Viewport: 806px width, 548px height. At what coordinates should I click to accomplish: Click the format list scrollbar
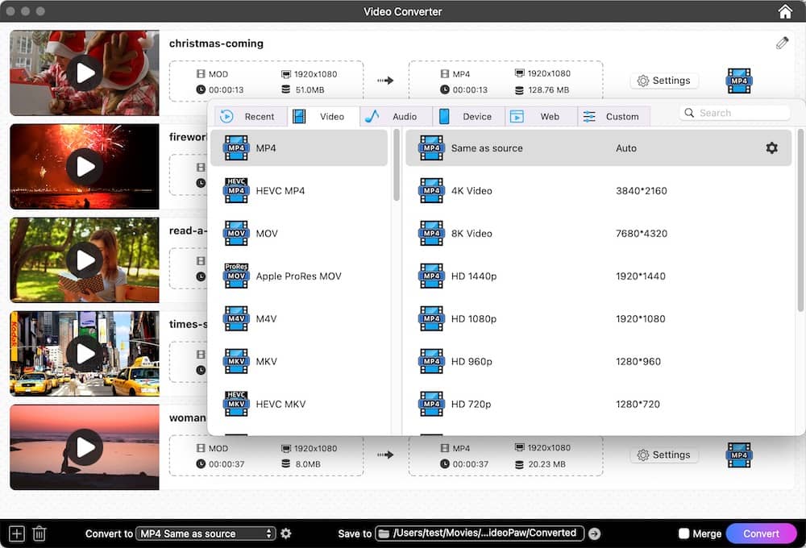397,165
